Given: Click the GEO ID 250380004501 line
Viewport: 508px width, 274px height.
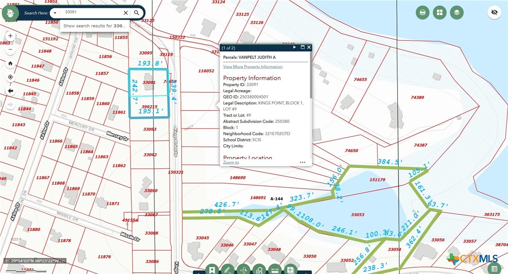Looking at the screenshot, I should 245,97.
